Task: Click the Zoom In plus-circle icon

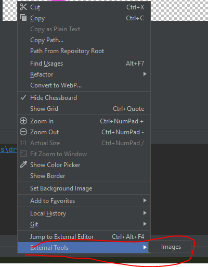Action: pos(23,121)
